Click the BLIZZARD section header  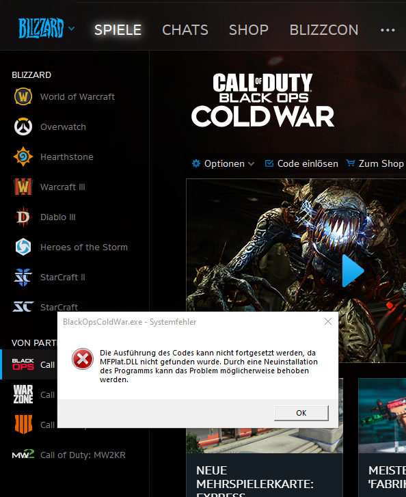coord(31,75)
